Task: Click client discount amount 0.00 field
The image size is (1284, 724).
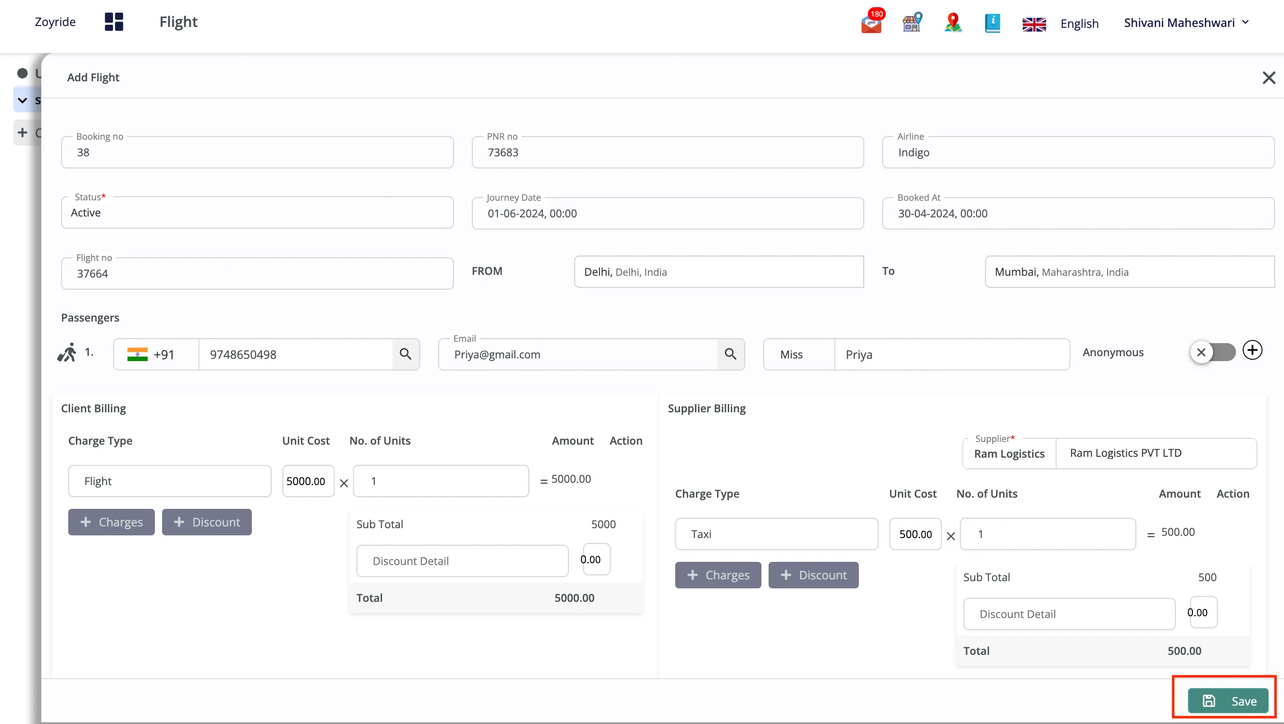Action: click(596, 559)
